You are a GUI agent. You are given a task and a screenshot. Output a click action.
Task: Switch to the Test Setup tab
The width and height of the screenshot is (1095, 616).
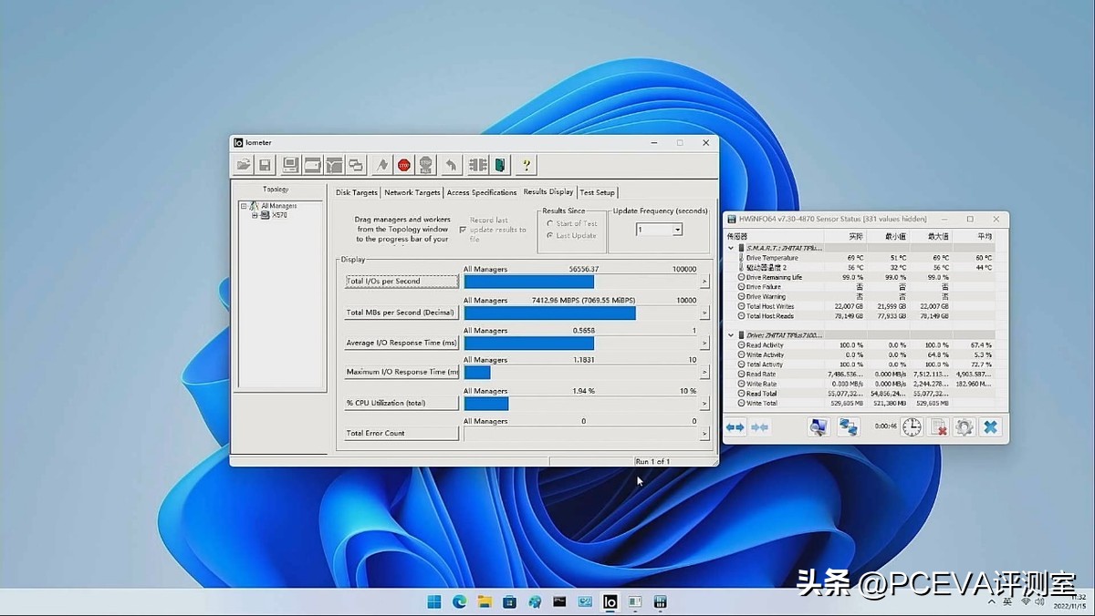pos(598,192)
